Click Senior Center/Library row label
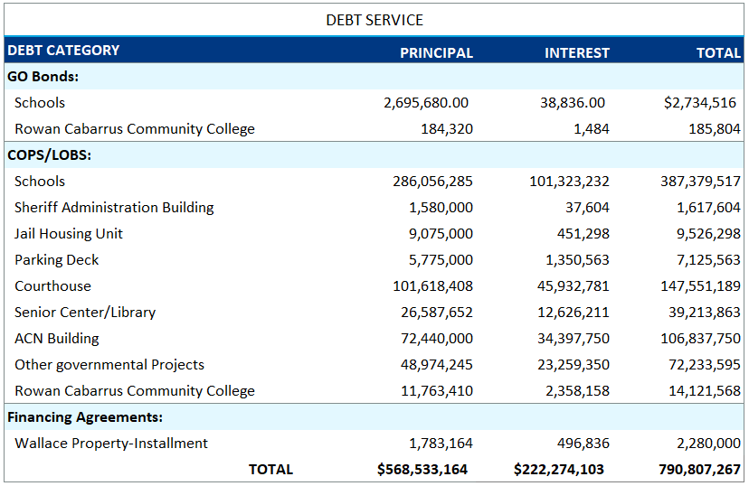The width and height of the screenshot is (749, 486). click(x=85, y=313)
